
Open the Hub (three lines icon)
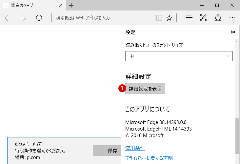point(189,18)
